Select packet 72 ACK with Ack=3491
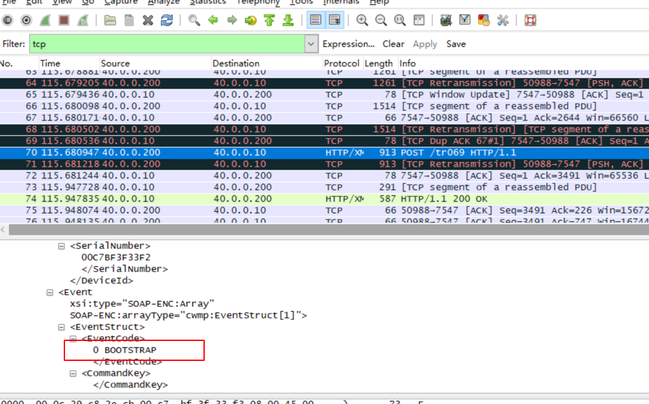 tap(324, 176)
